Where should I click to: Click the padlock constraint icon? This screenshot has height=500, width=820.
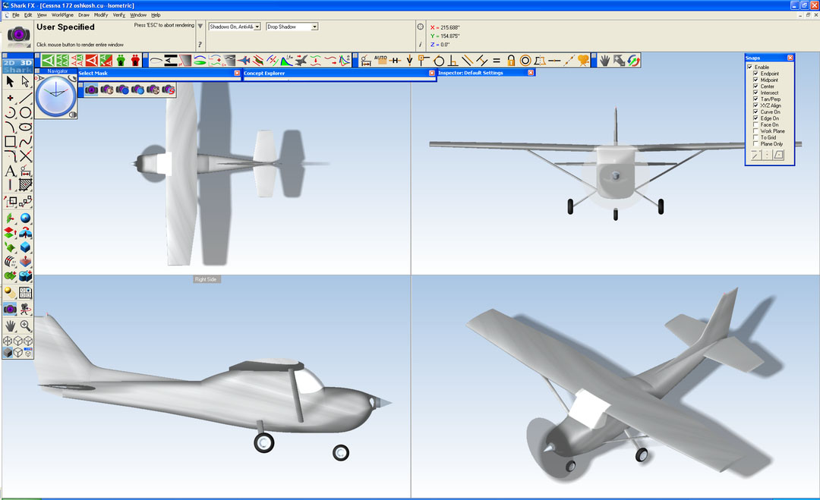click(x=511, y=61)
